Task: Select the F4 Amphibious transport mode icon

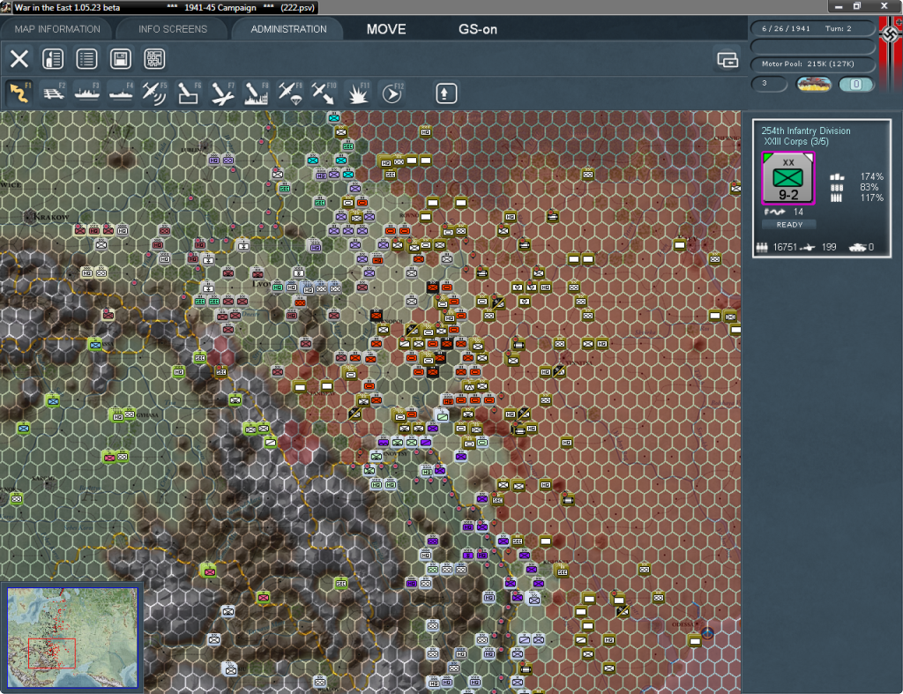Action: (121, 93)
